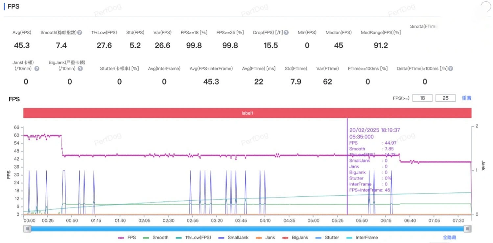Toggle FPS series in chart legend
The image size is (493, 243).
click(127, 237)
